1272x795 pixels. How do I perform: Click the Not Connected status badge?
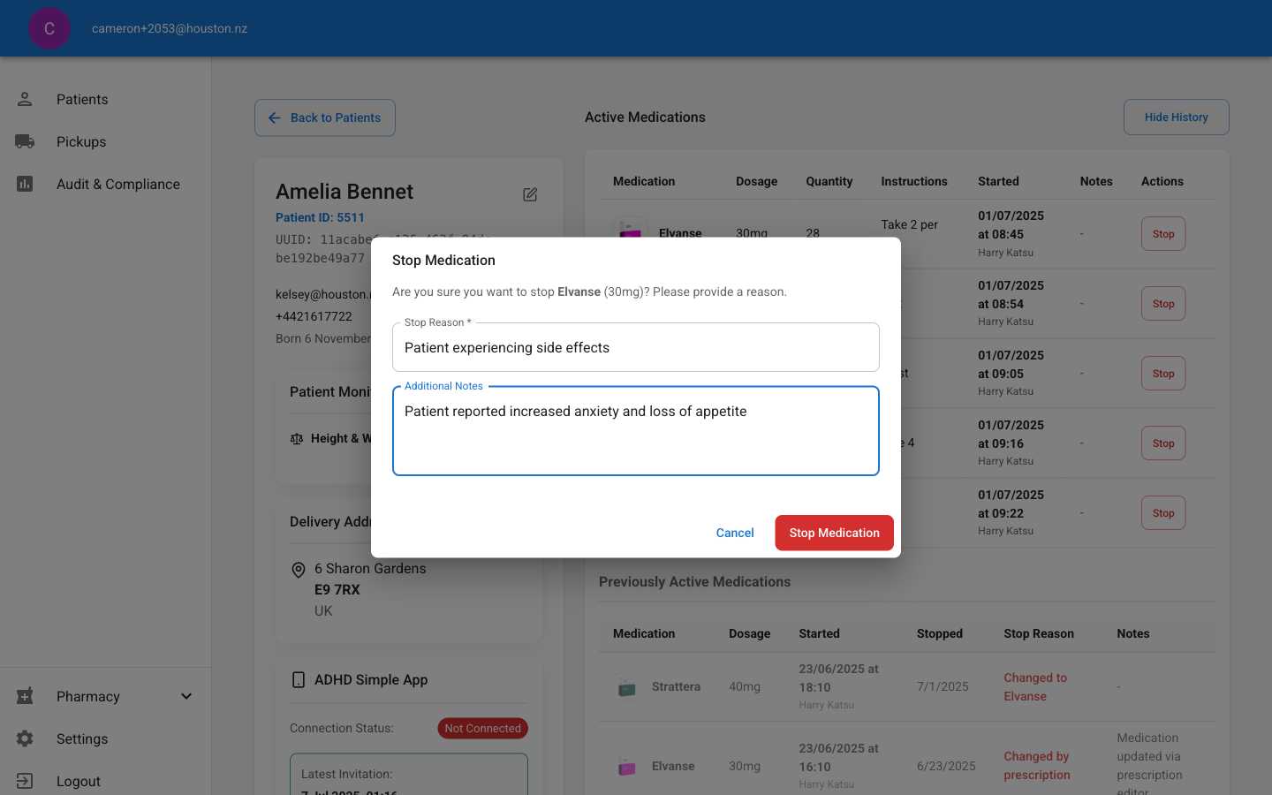tap(482, 728)
